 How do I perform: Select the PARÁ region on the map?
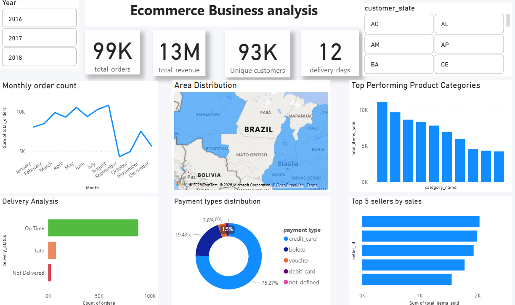pyautogui.click(x=265, y=113)
